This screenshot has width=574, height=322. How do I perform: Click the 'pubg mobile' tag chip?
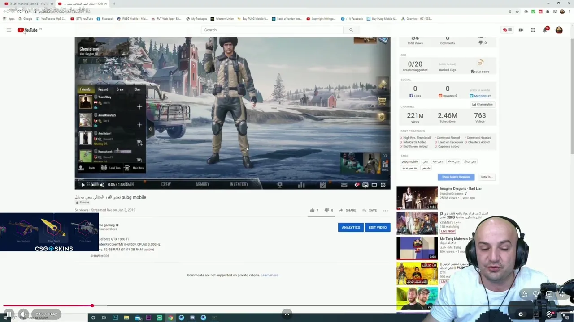[409, 161]
